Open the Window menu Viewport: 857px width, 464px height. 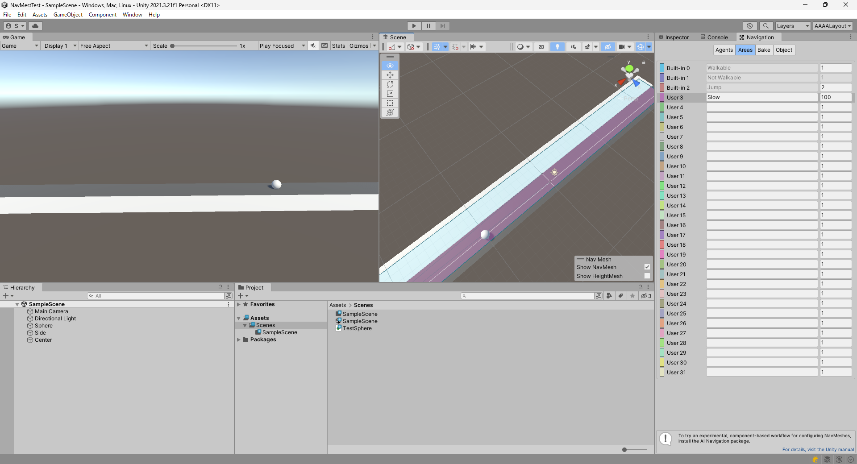pyautogui.click(x=133, y=15)
